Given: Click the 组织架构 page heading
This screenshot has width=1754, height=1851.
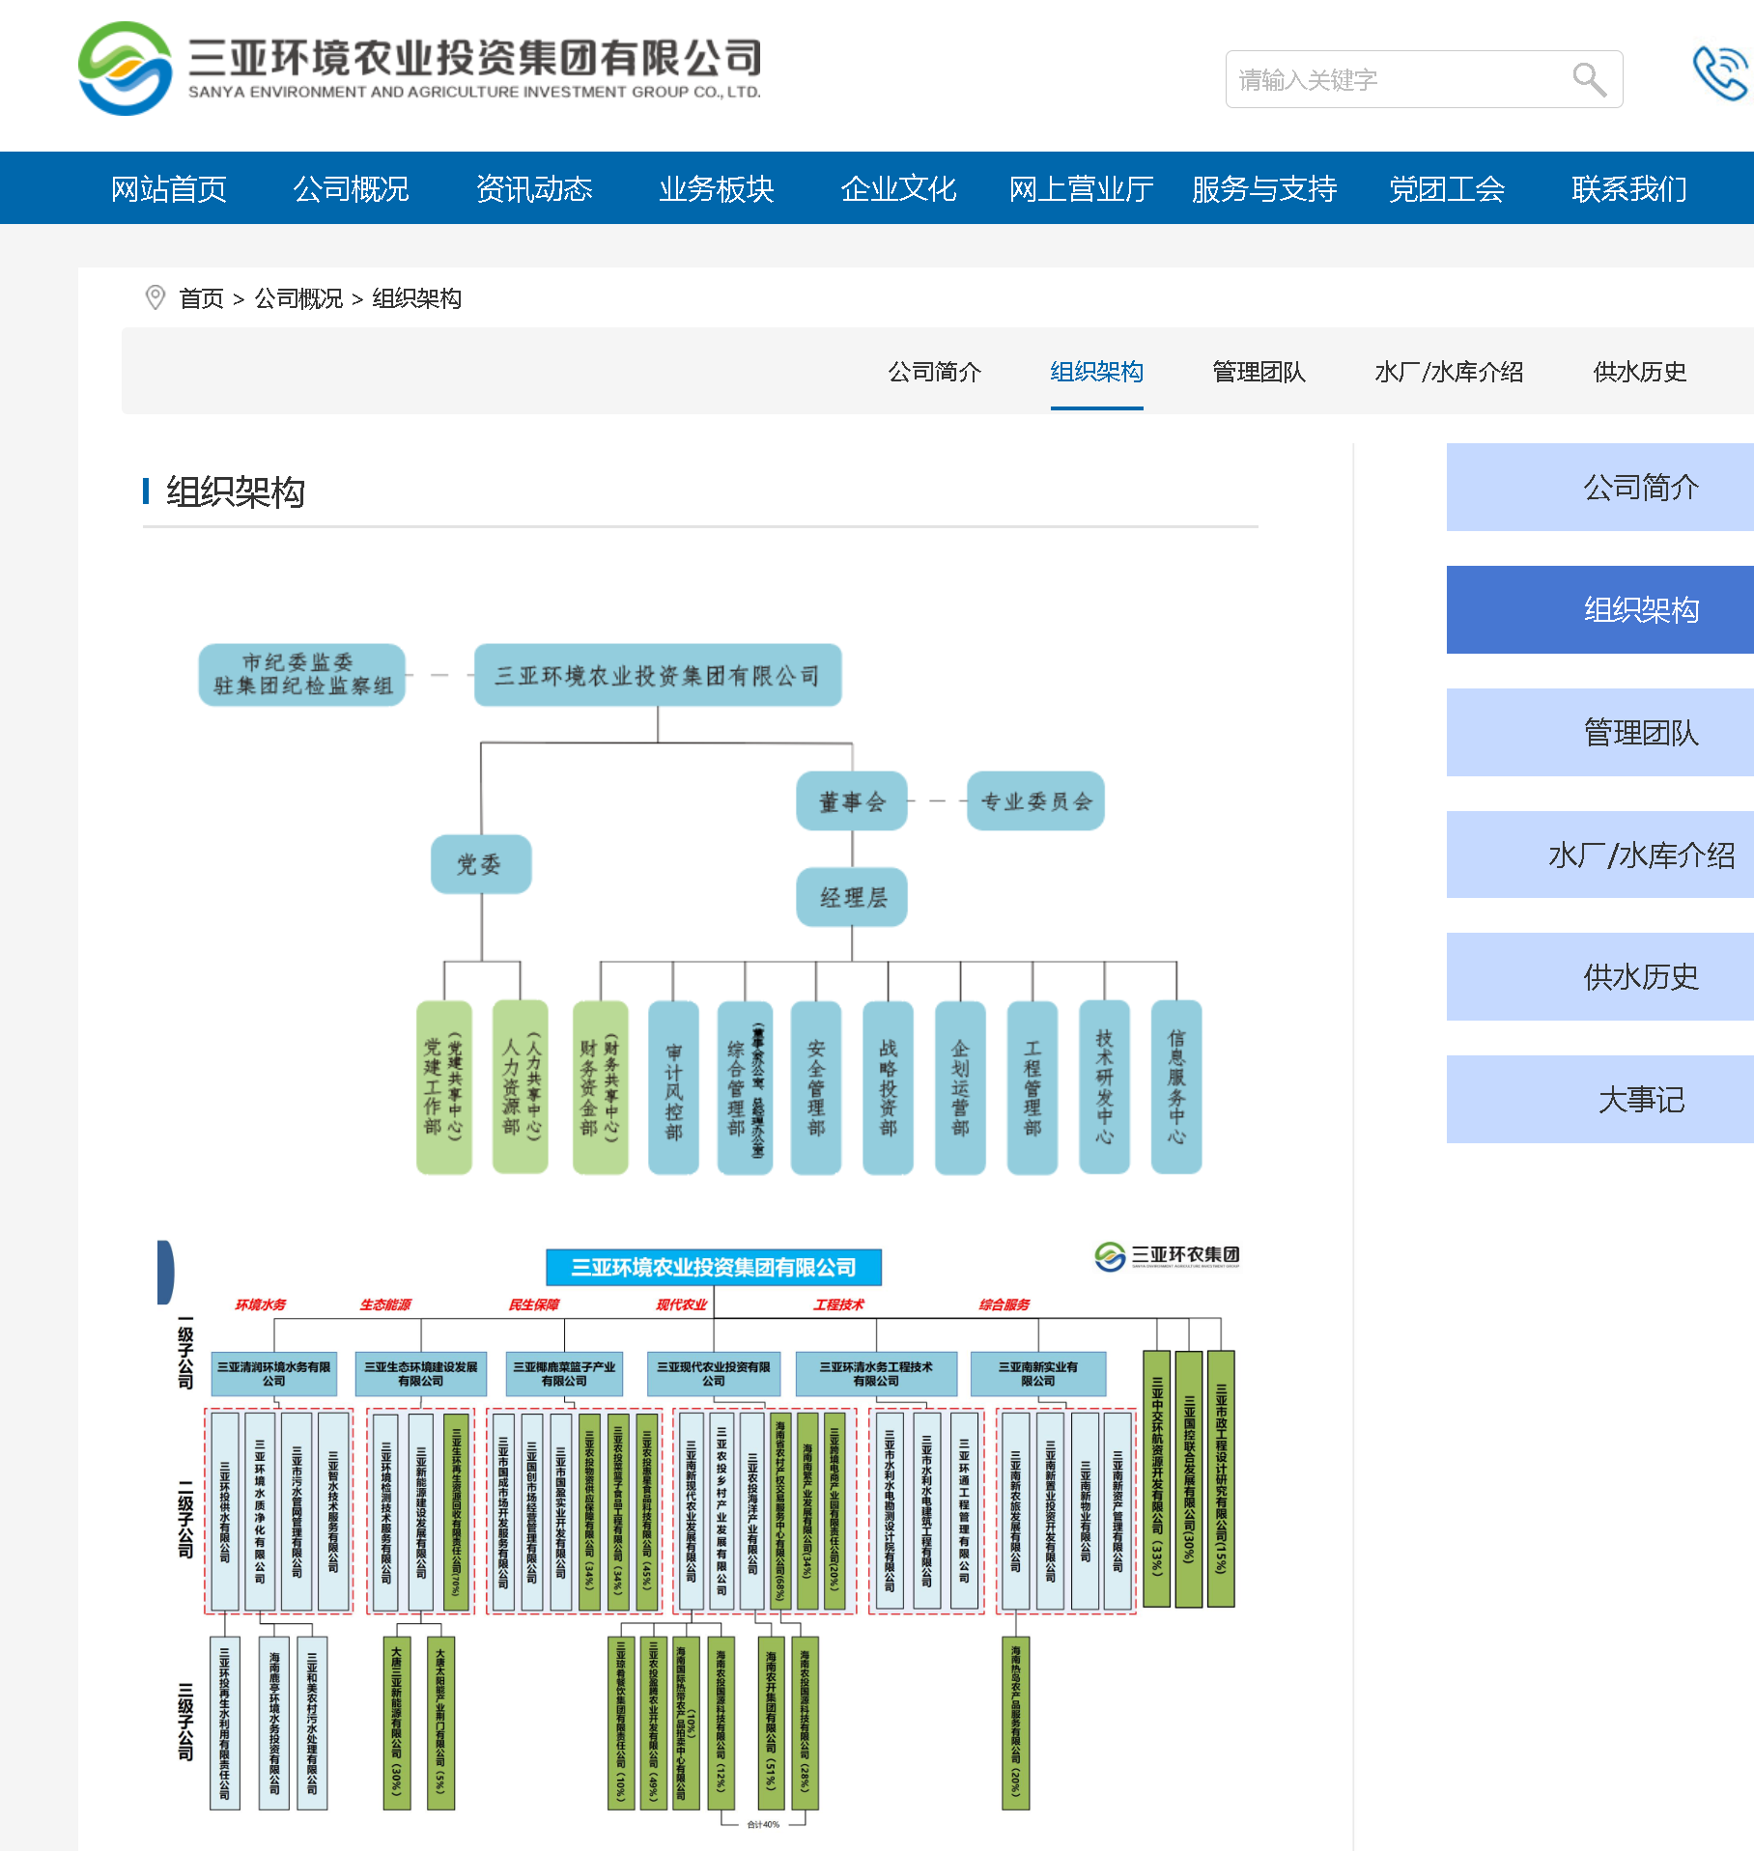Looking at the screenshot, I should pos(236,491).
